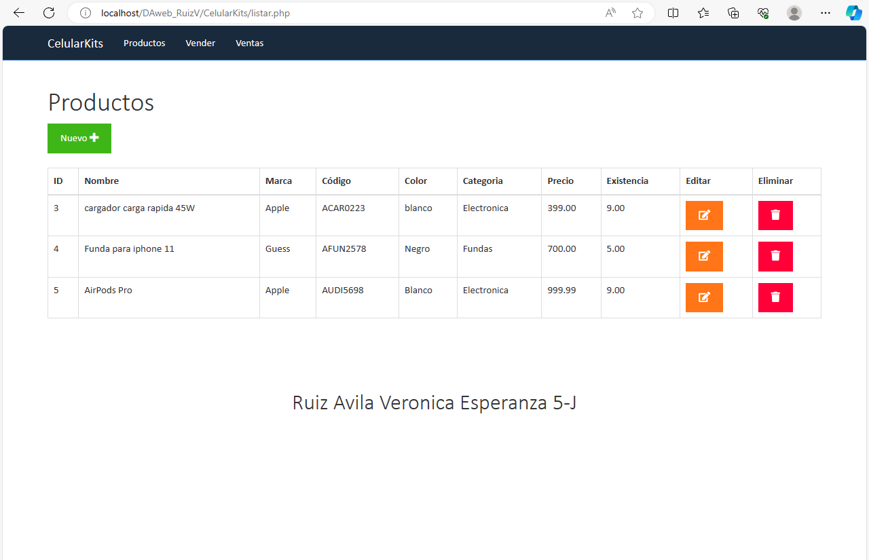Screen dimensions: 869x560
Task: Click the CelularKits brand link
Action: [x=75, y=43]
